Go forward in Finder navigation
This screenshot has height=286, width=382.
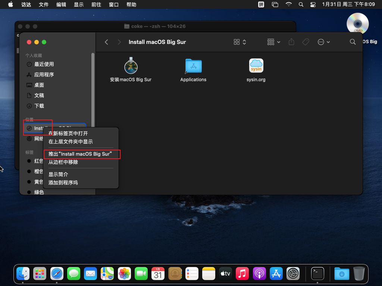(119, 42)
